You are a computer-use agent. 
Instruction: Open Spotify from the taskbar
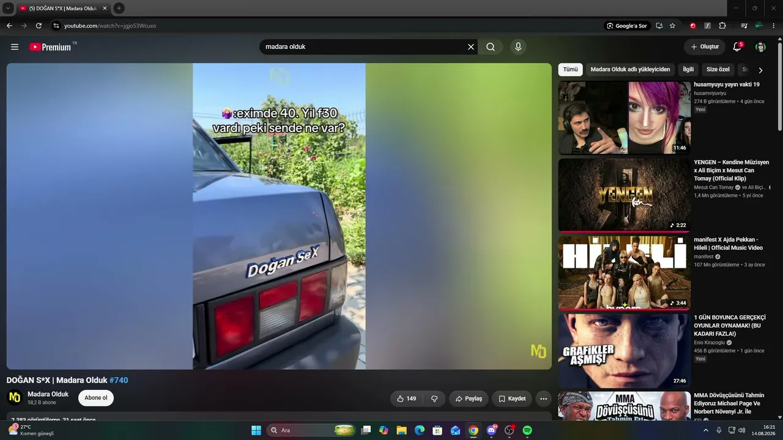(527, 430)
